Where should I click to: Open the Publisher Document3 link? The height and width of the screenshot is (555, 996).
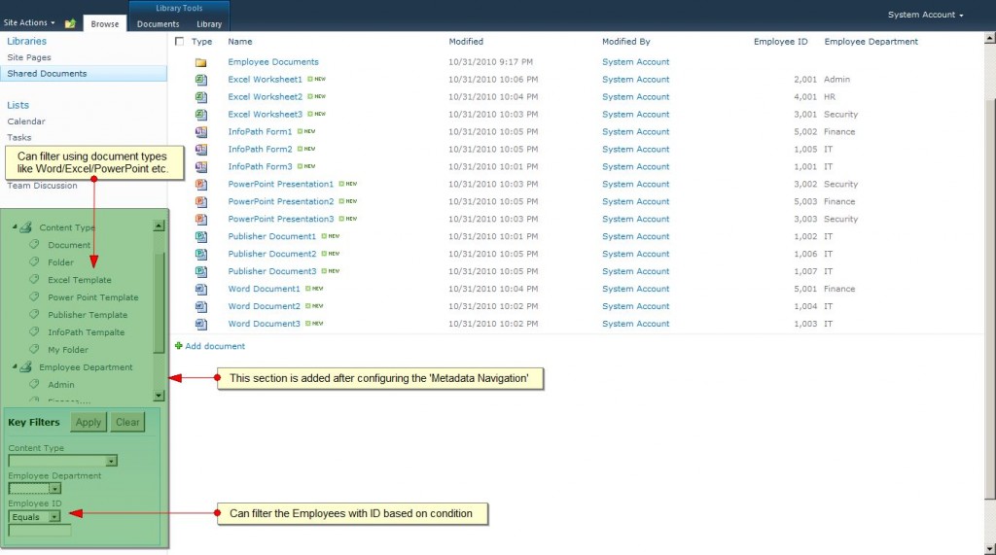(272, 271)
